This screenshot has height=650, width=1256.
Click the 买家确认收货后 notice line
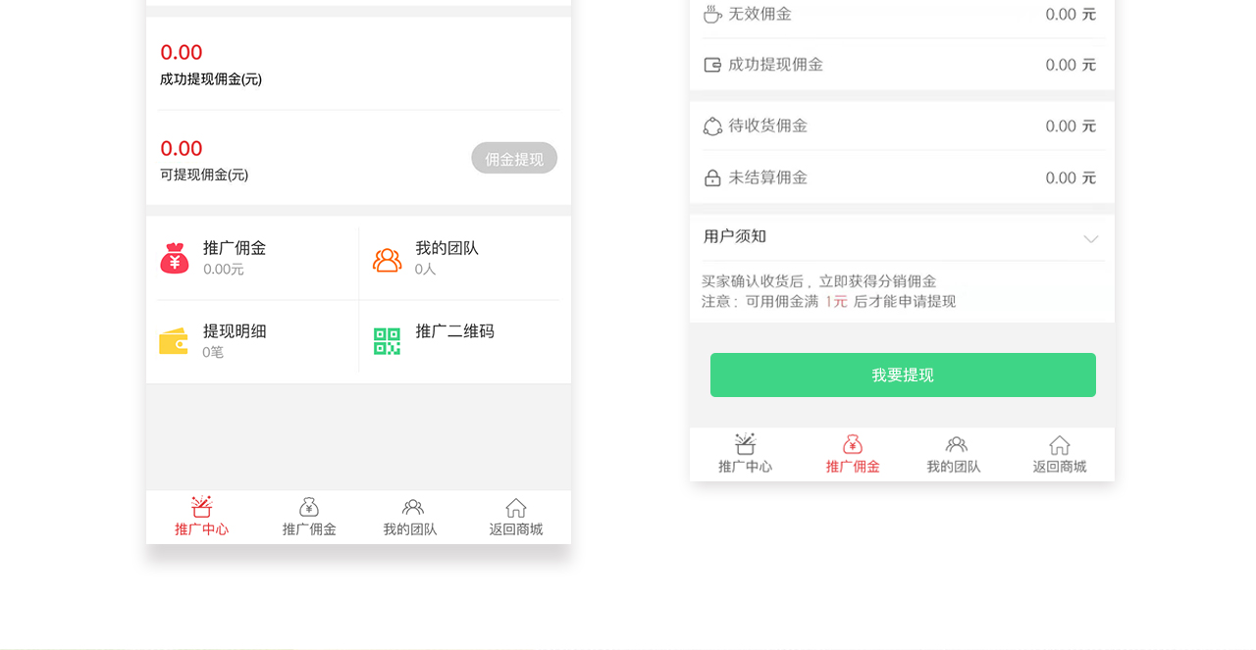[819, 281]
